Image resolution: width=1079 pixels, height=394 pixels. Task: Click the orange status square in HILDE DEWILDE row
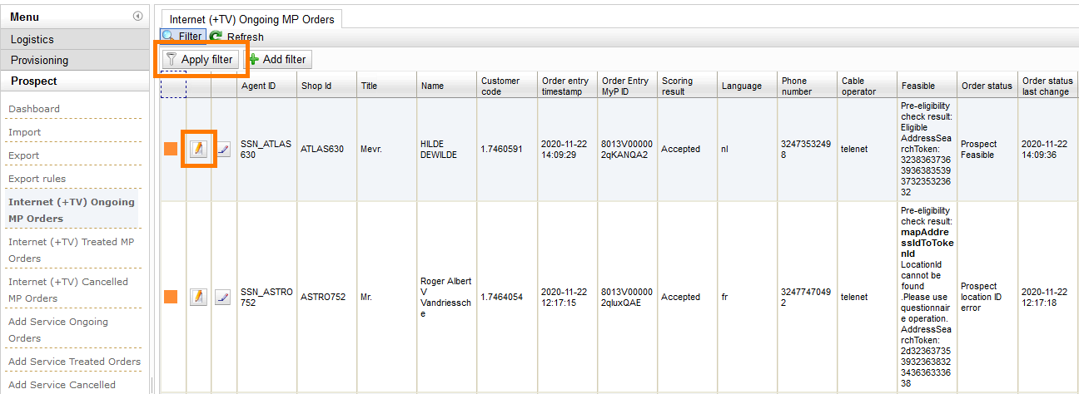tap(171, 149)
